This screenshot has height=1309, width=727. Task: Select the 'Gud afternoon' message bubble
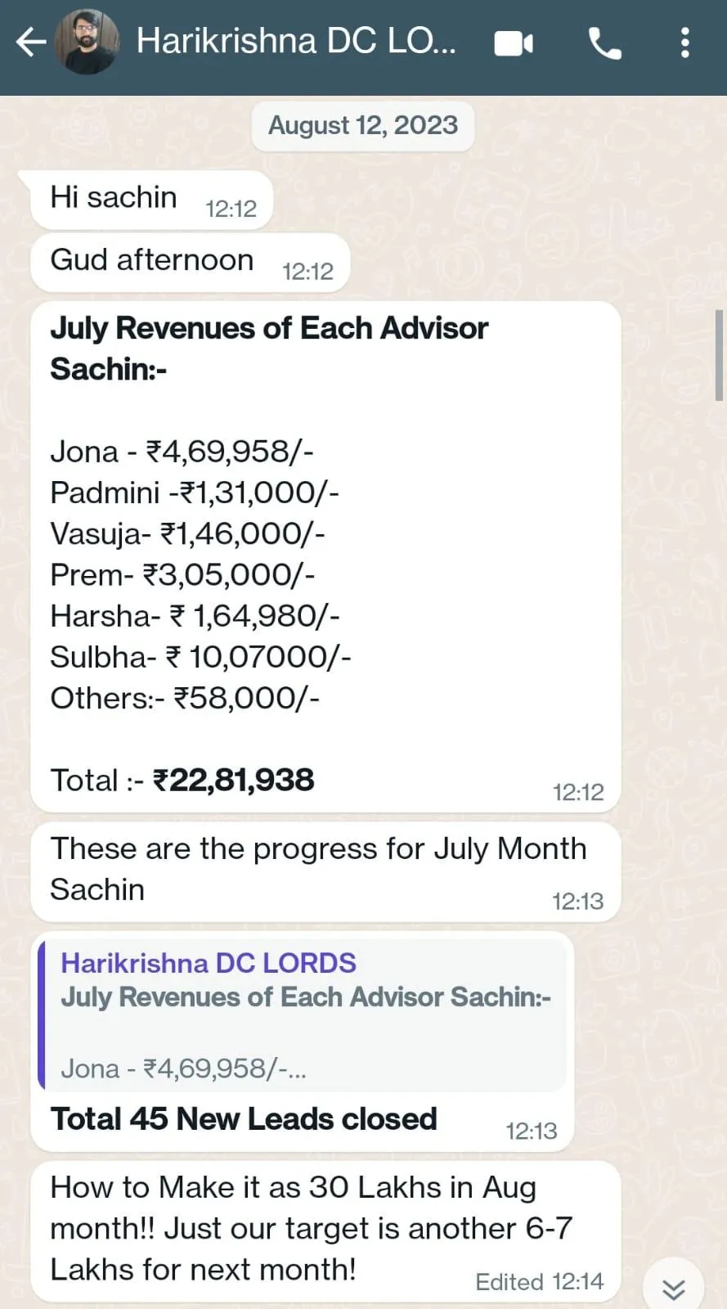pos(190,263)
